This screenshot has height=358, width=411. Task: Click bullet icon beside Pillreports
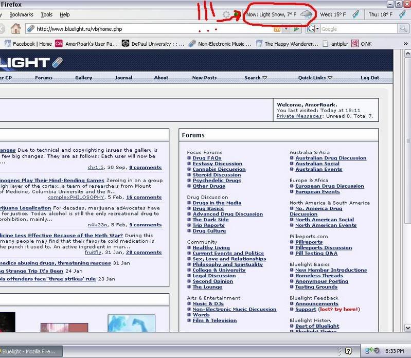(x=292, y=242)
